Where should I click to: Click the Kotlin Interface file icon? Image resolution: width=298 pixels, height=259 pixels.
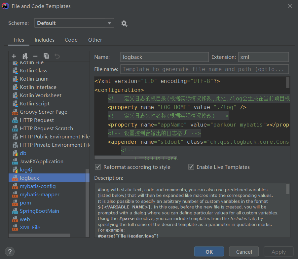click(15, 87)
